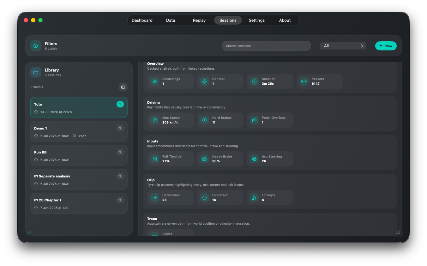Click the map icon next to zadz
427x266 pixels.
(74, 136)
